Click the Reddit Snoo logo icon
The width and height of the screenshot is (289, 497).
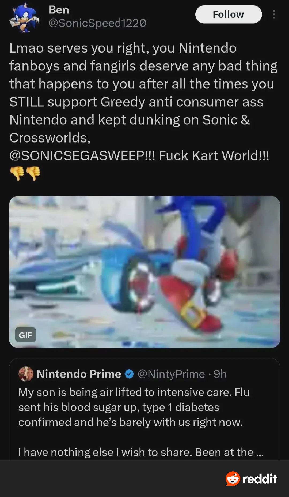233,479
